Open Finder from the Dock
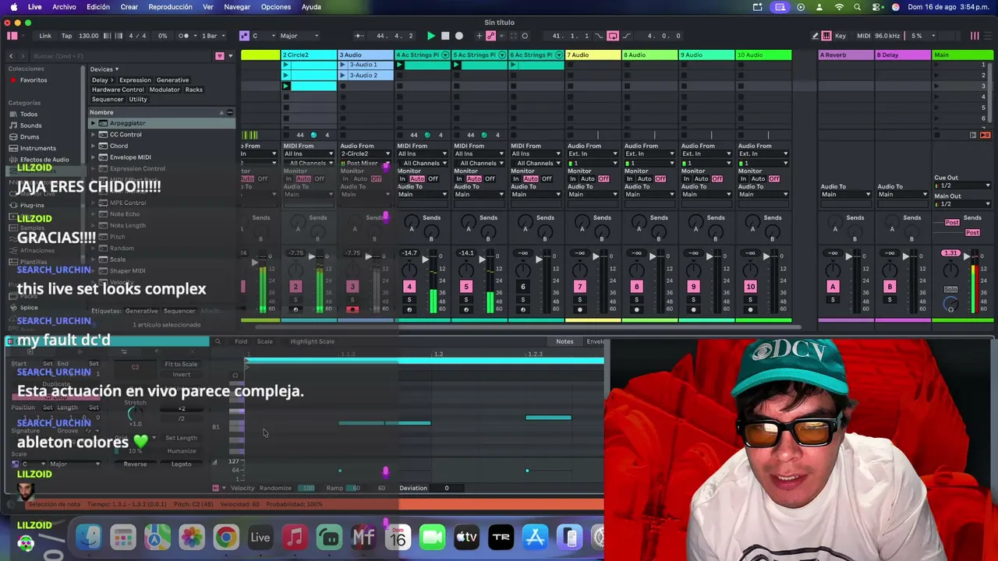 point(89,538)
